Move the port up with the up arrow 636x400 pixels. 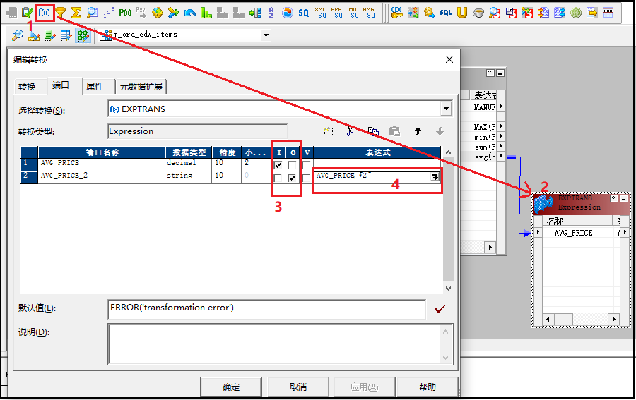click(418, 131)
